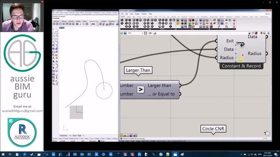Click the sketch pen icon in canvas toolbar
Viewport: 280px width, 157px height.
pyautogui.click(x=155, y=33)
